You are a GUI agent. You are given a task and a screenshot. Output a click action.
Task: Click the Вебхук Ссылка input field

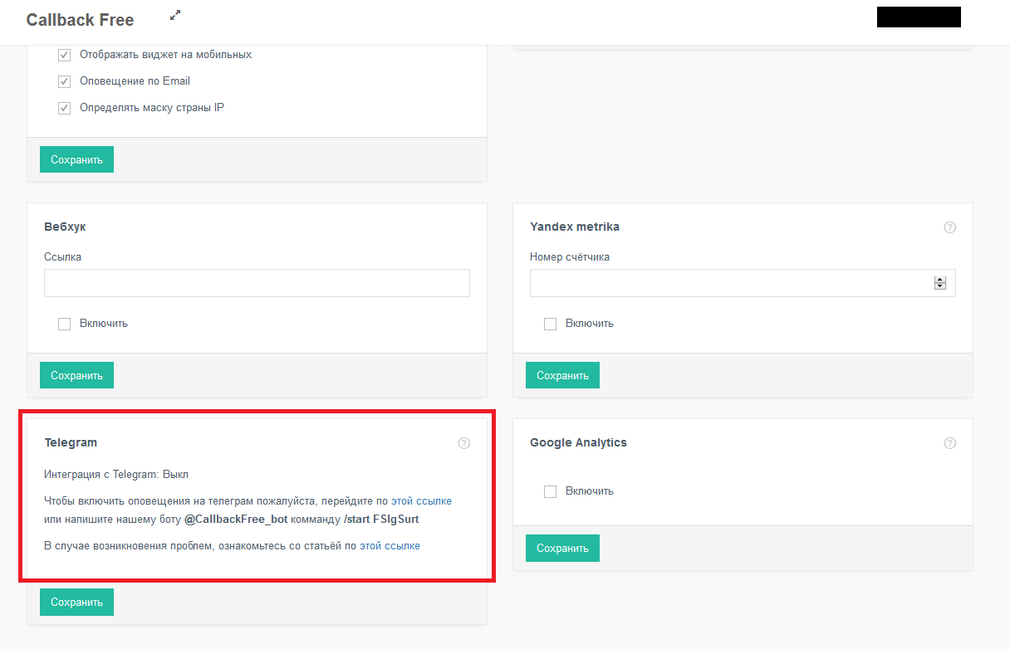(x=257, y=283)
